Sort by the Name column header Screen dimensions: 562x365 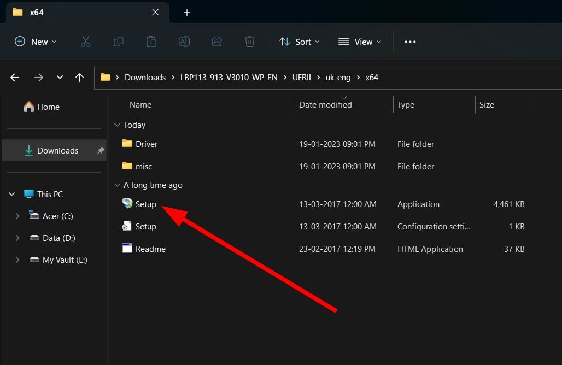pos(140,104)
